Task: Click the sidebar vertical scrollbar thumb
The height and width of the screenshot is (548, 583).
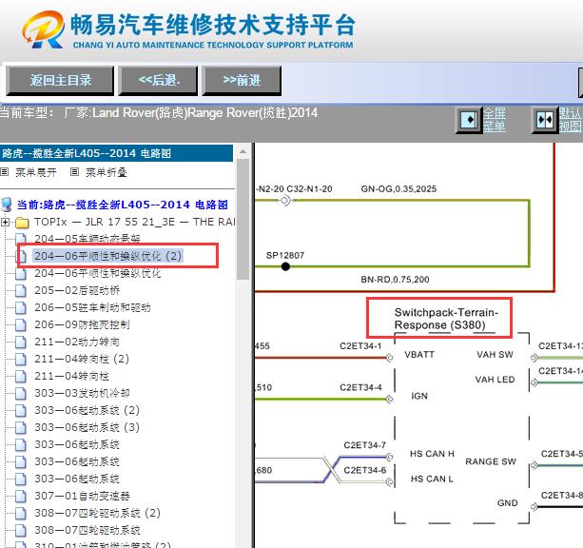Action: pyautogui.click(x=243, y=220)
